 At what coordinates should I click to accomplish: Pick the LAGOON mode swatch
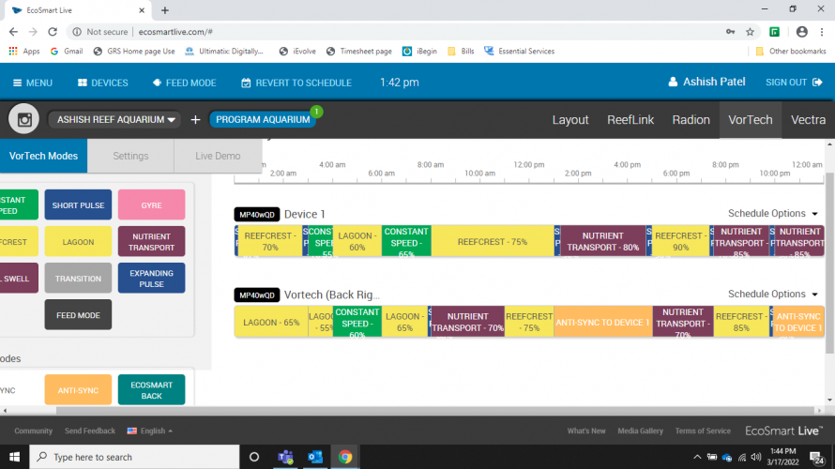(78, 242)
